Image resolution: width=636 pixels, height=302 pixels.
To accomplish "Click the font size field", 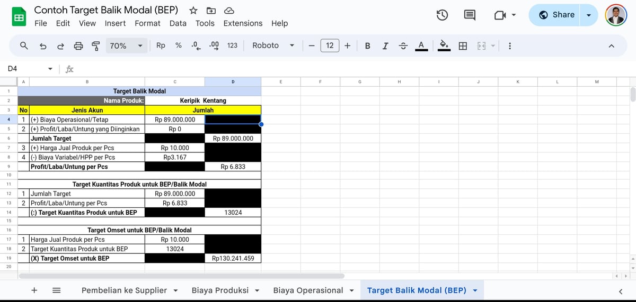I will (330, 45).
